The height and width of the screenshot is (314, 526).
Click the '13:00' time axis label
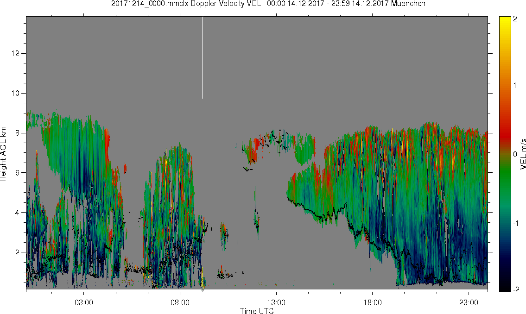click(276, 303)
